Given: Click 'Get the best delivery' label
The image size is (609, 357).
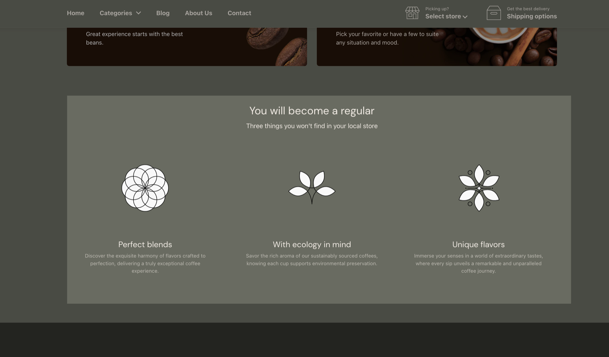Looking at the screenshot, I should pos(528,9).
